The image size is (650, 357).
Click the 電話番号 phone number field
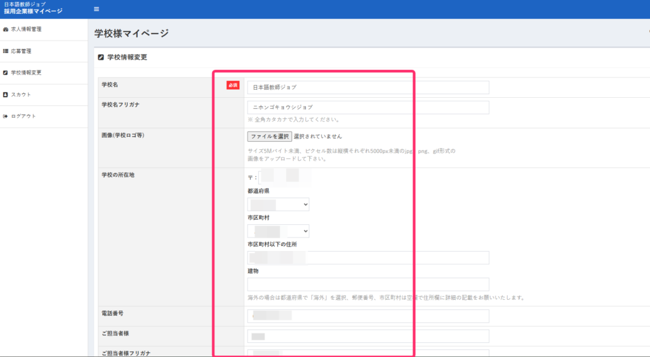click(368, 316)
